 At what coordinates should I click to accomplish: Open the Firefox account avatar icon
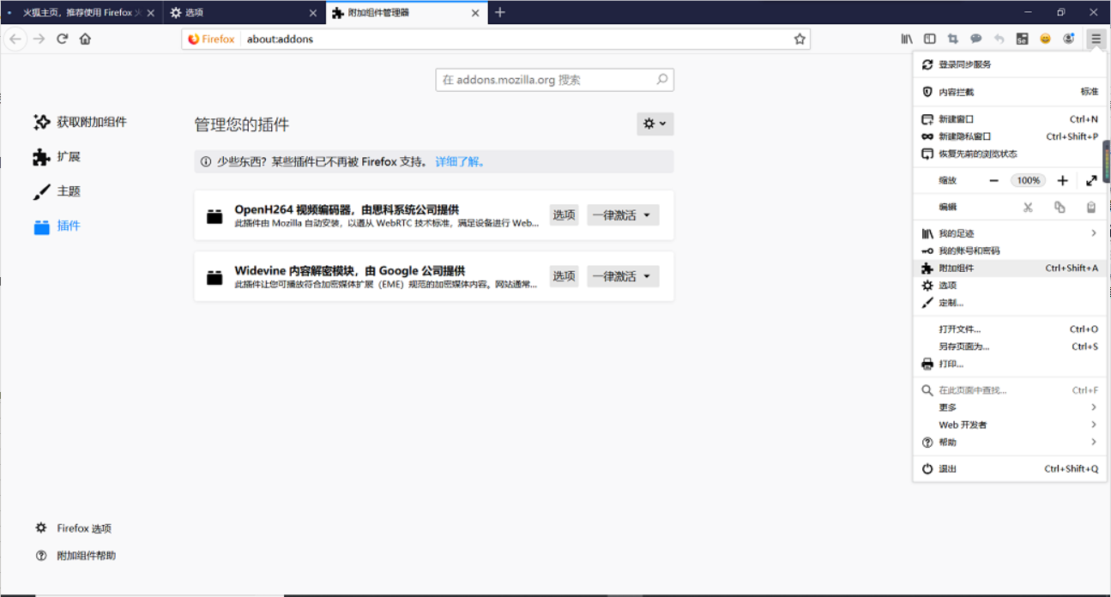click(x=1068, y=39)
